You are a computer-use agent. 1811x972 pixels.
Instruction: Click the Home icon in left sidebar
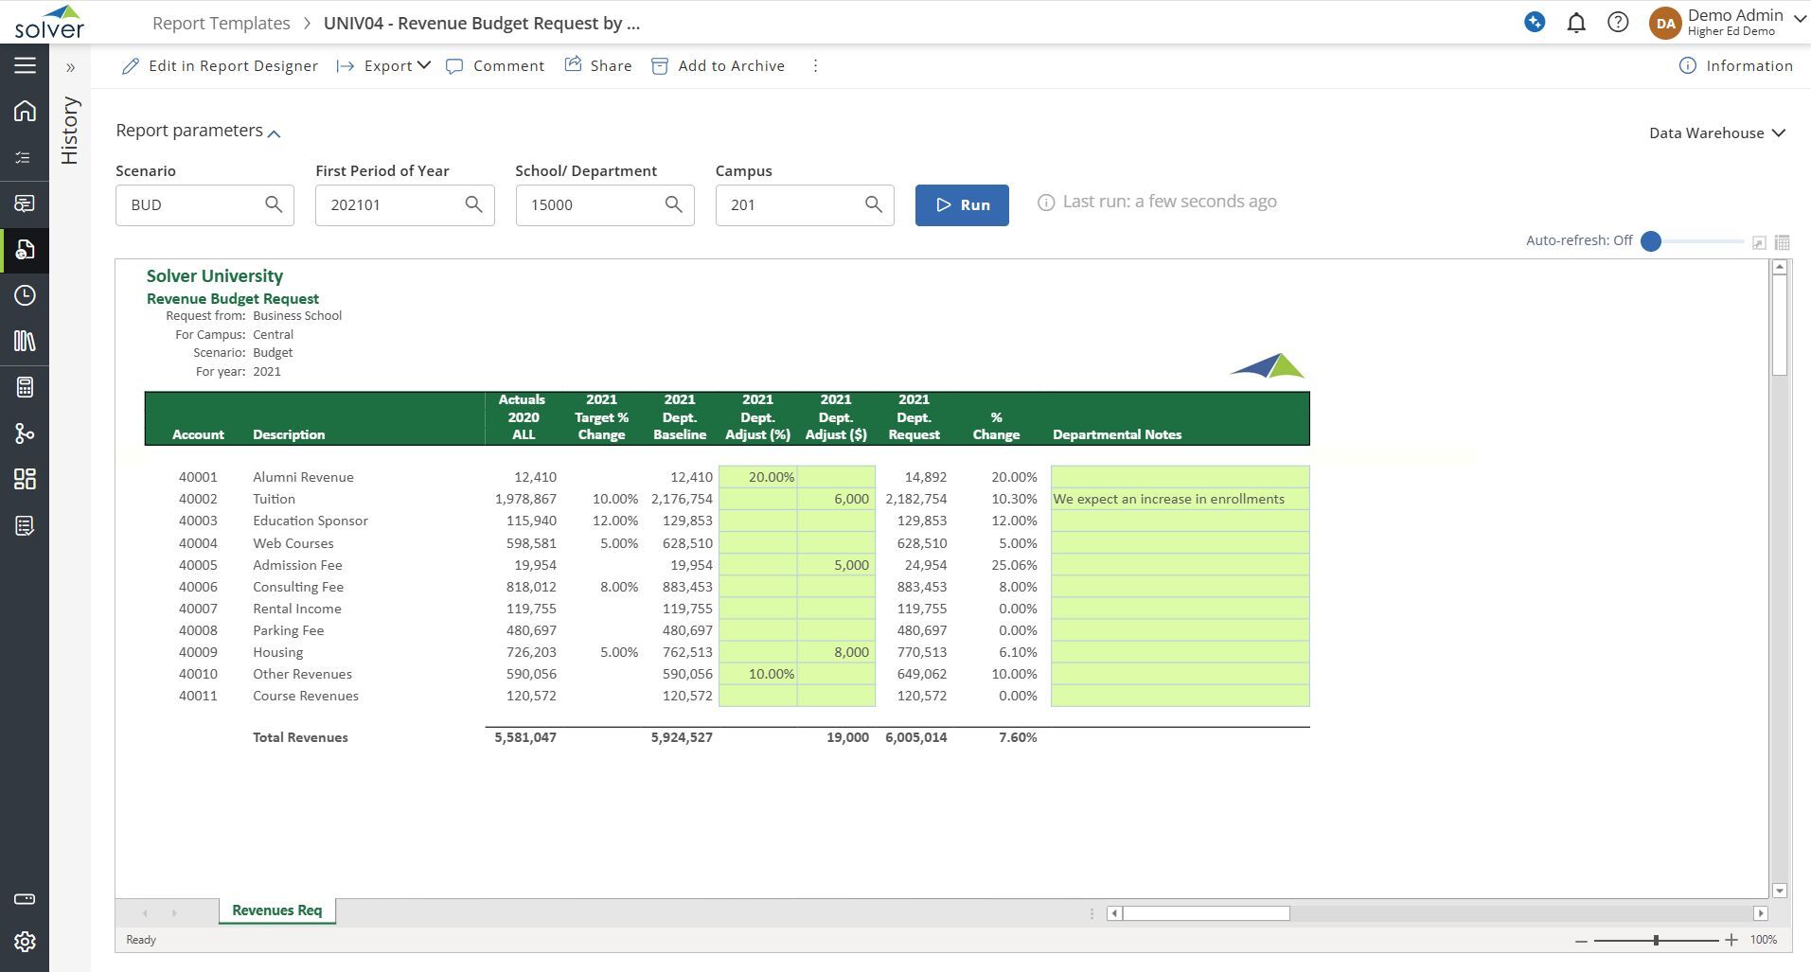click(25, 111)
